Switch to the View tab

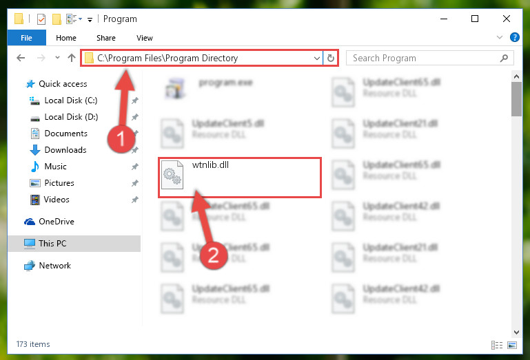point(145,38)
